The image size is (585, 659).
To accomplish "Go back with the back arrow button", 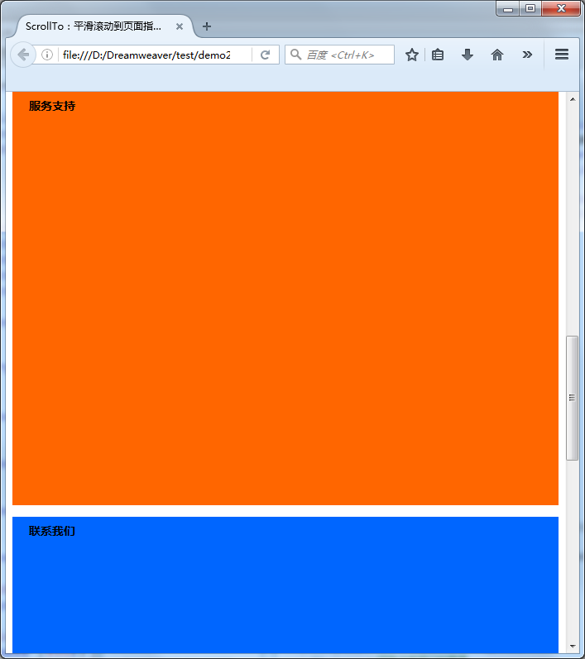I will [22, 55].
